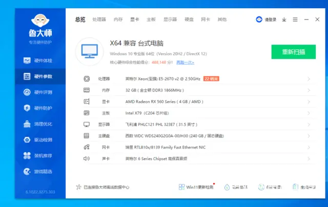Viewport: 328px width, 207px height.
Task: Switch to the 硬盘 tab
Action: tap(189, 20)
